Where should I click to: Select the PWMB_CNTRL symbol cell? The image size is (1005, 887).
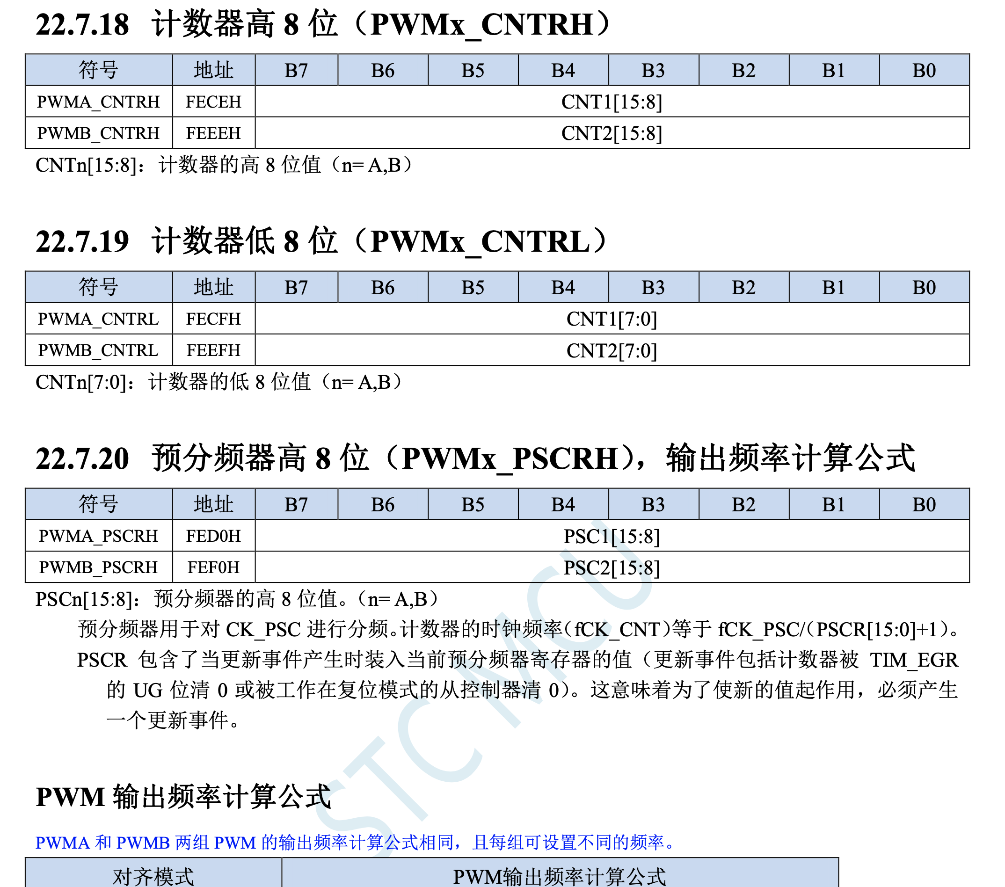(x=99, y=350)
